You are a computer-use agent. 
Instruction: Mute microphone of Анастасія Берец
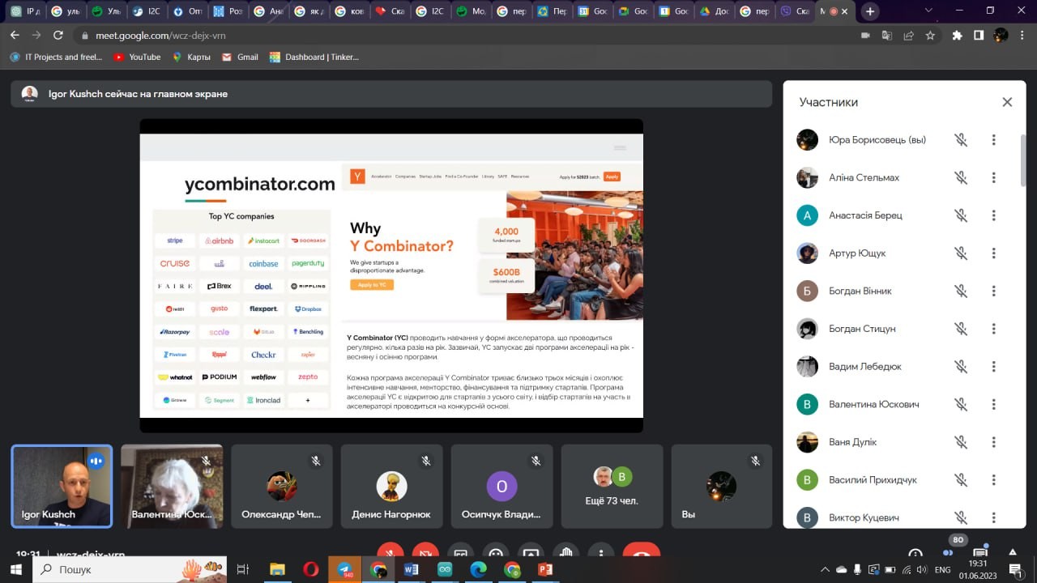point(961,215)
